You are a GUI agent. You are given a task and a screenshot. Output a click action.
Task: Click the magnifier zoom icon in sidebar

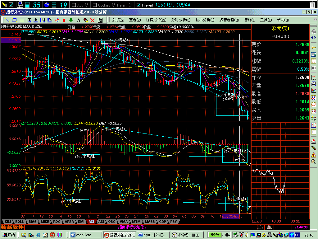pyautogui.click(x=314, y=162)
